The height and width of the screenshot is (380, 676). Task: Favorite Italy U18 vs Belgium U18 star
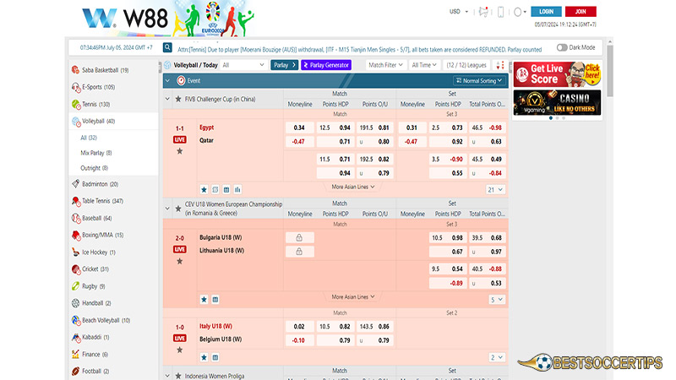click(x=180, y=350)
